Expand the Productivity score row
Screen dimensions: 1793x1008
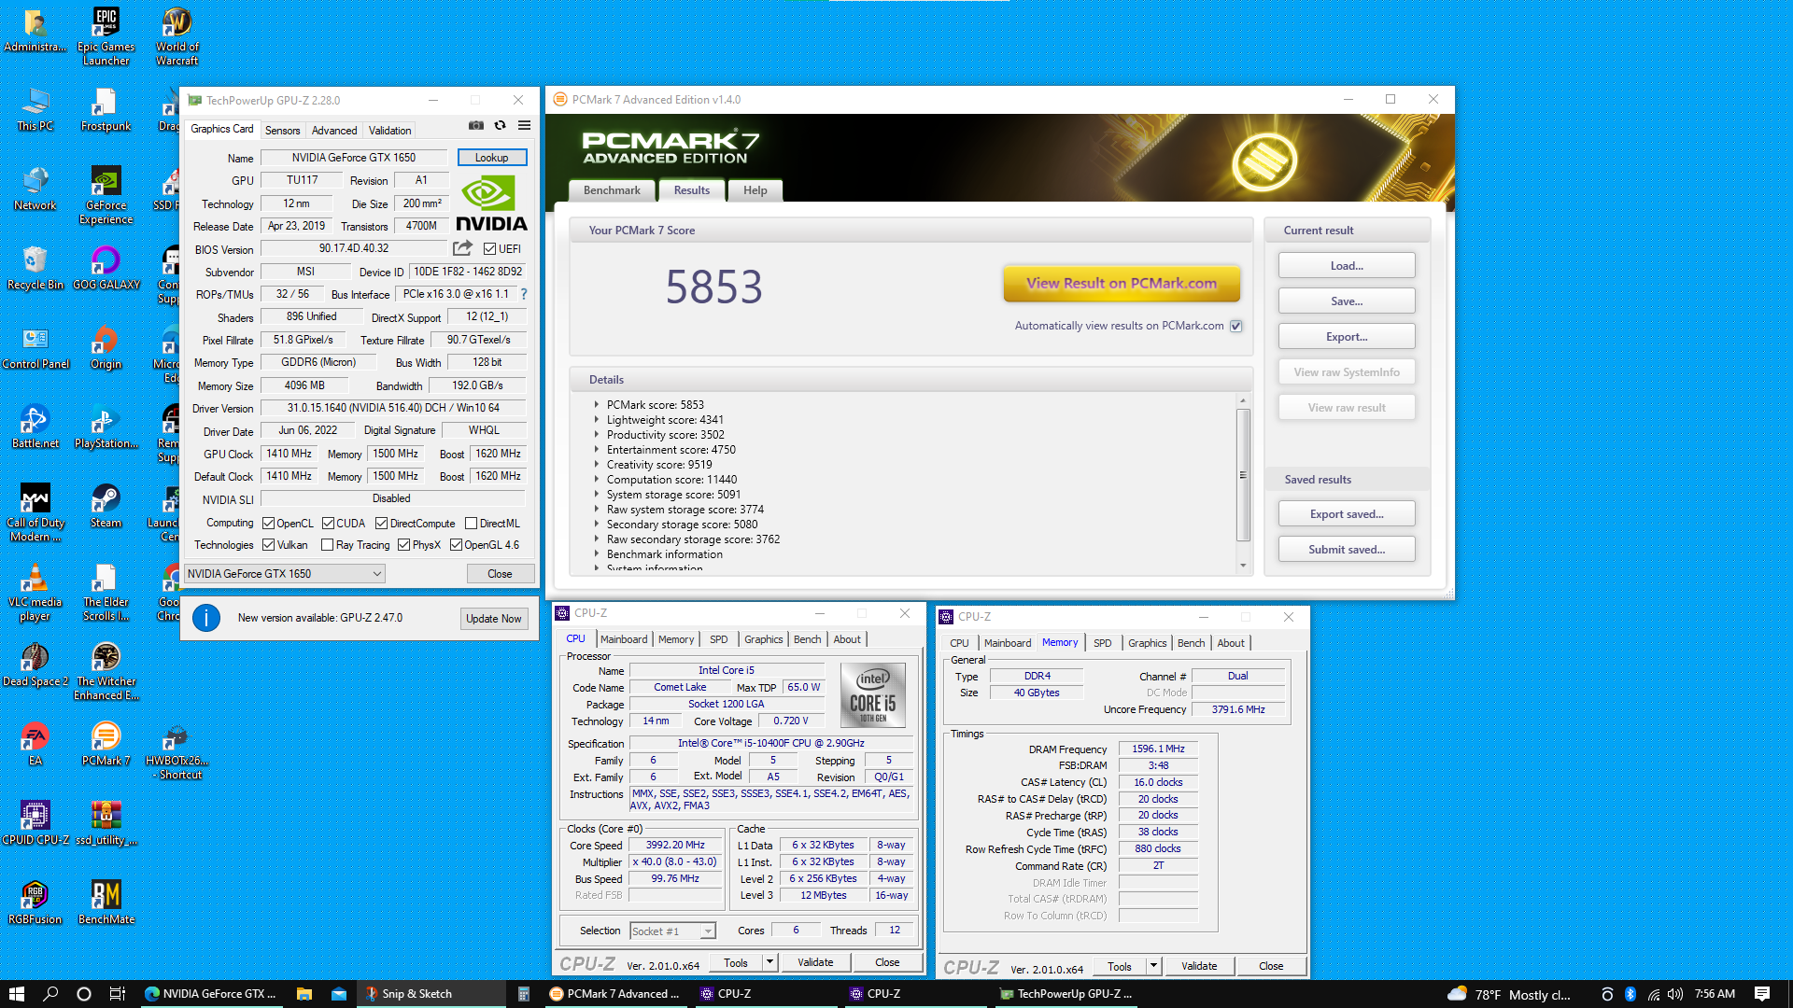[x=597, y=435]
